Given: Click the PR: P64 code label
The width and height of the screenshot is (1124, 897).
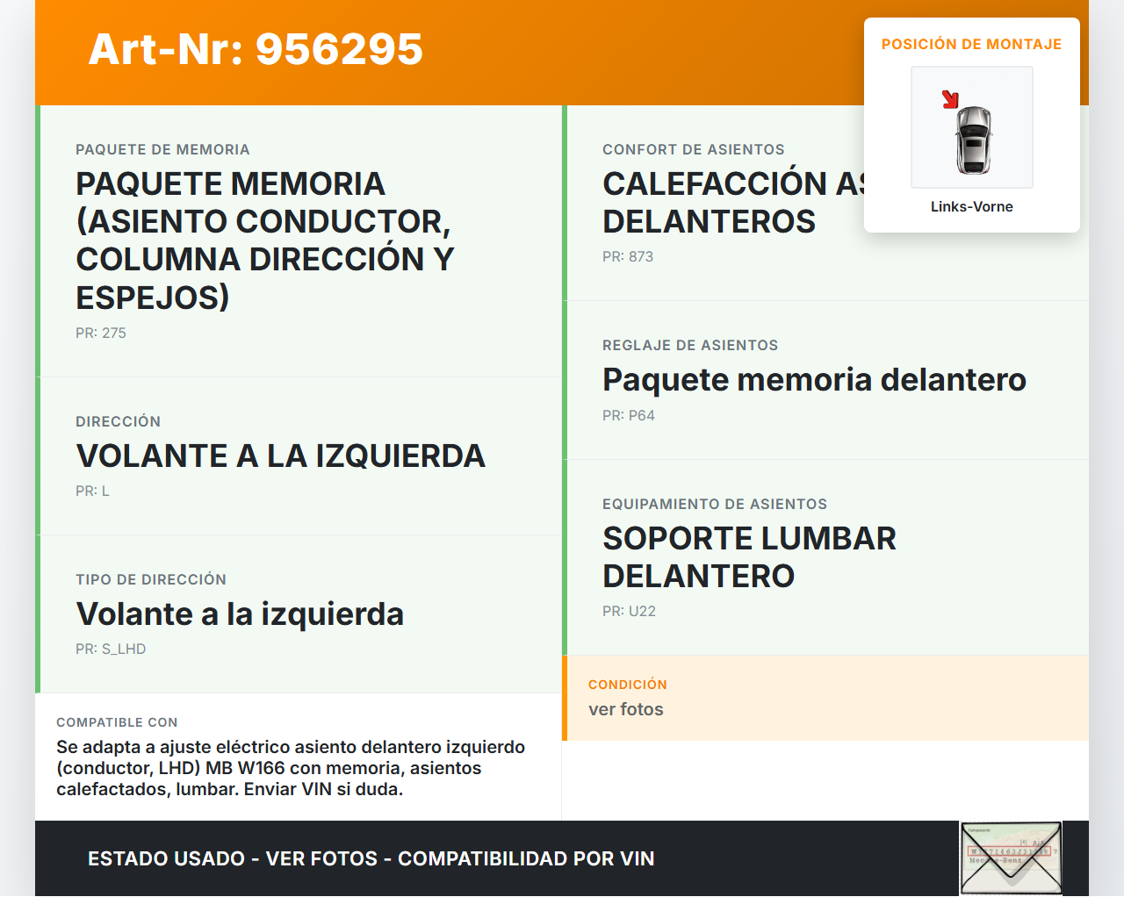Looking at the screenshot, I should (629, 416).
